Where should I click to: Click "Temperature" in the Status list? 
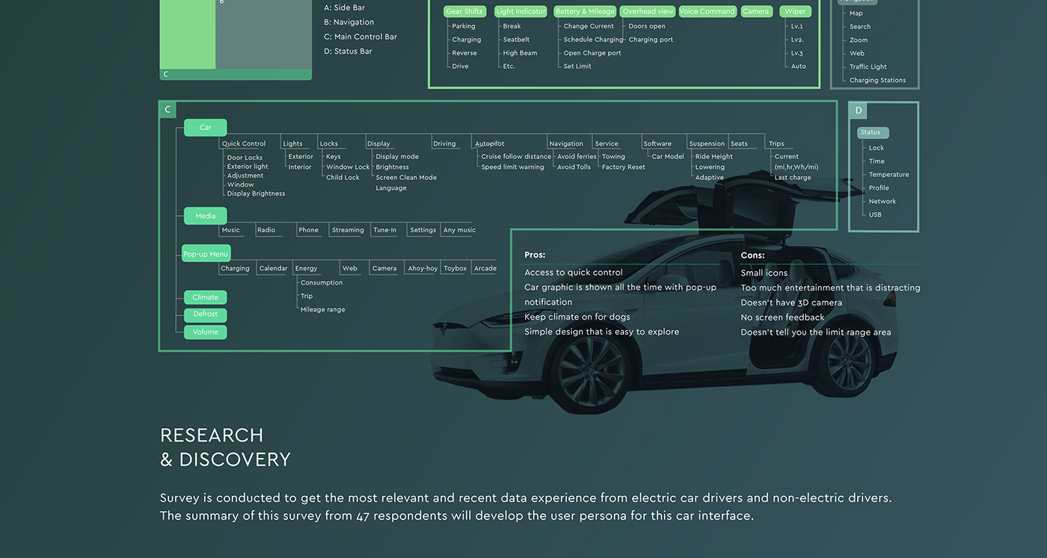click(889, 175)
